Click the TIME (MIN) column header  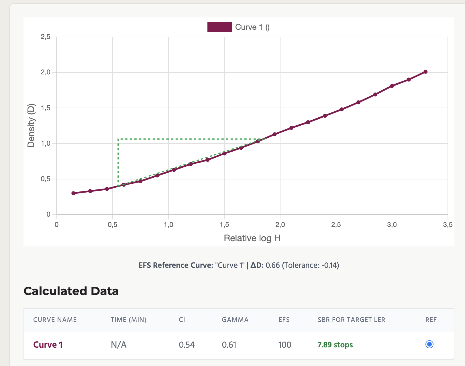(x=129, y=320)
